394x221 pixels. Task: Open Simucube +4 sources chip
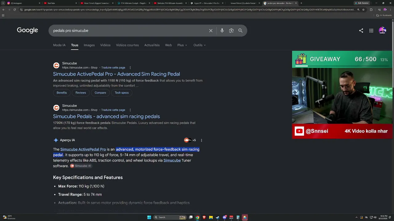point(81,166)
